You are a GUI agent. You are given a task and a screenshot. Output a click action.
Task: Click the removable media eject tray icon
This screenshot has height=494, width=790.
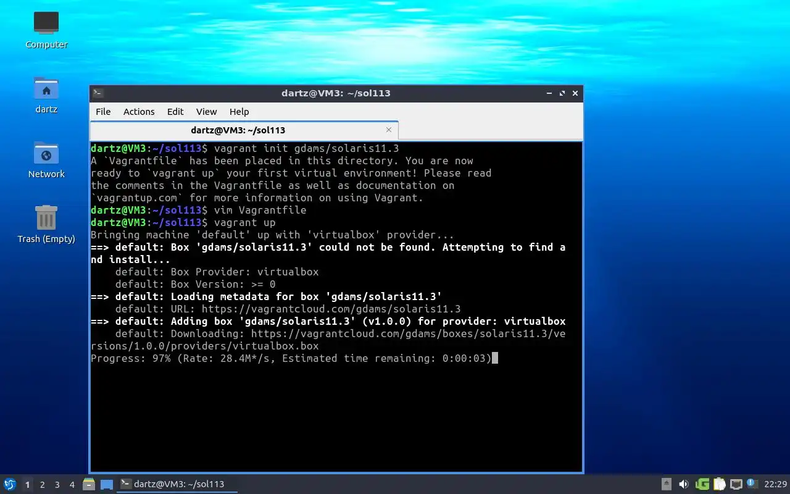(x=667, y=484)
